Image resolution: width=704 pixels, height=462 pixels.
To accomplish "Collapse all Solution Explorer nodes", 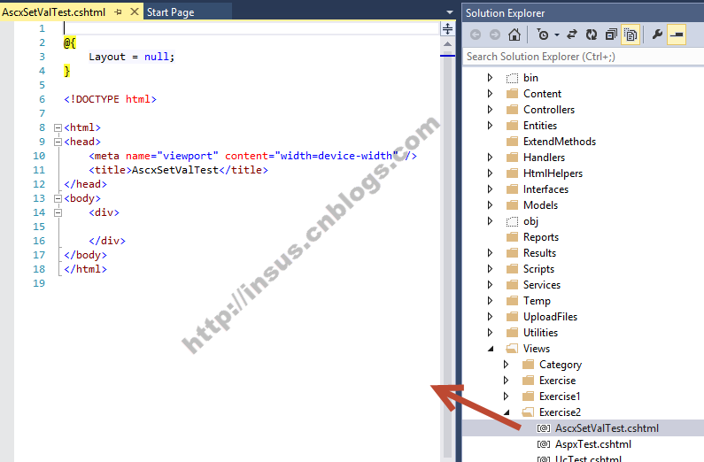I will pos(611,35).
